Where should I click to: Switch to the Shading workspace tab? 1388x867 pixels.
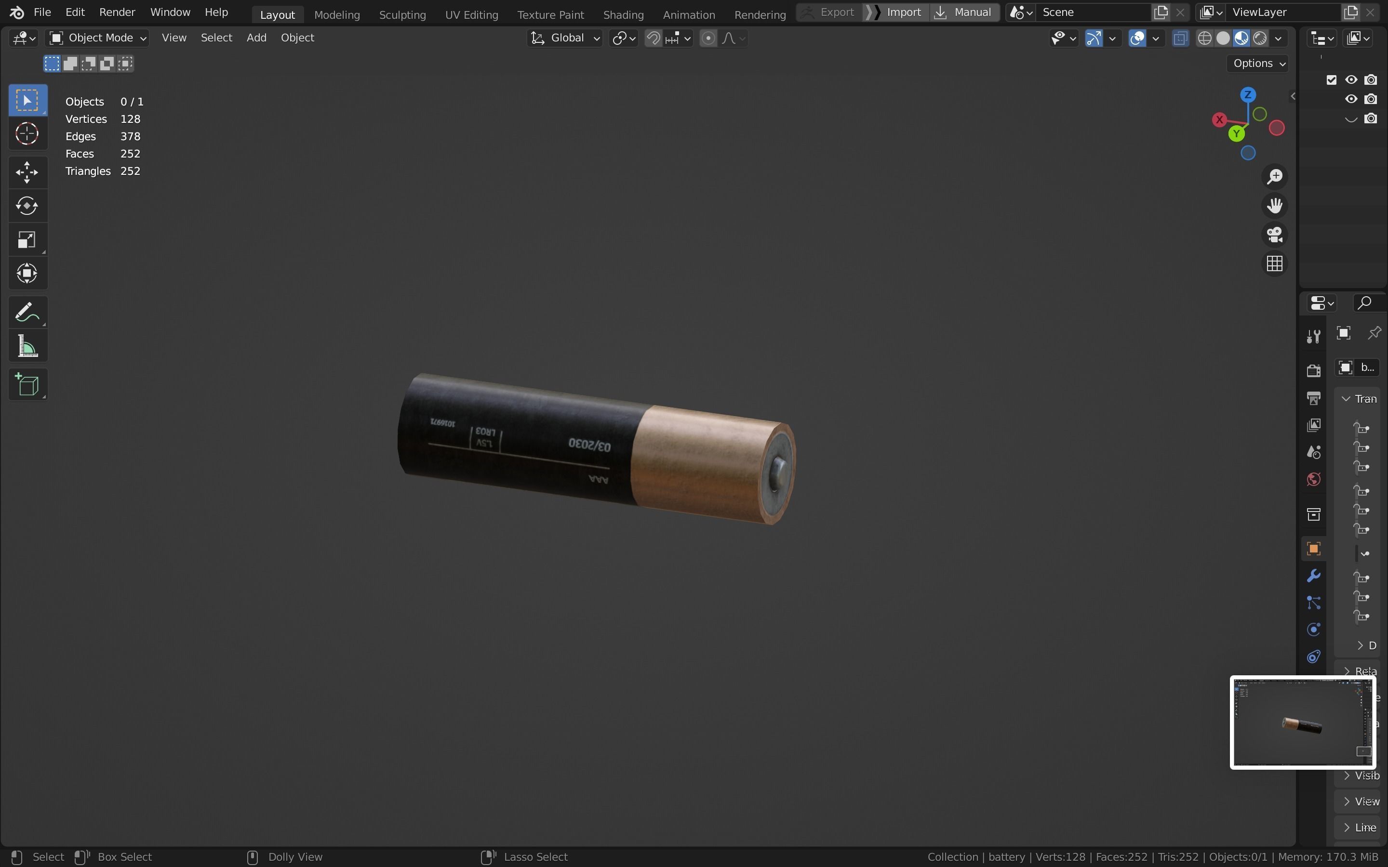[x=623, y=14]
